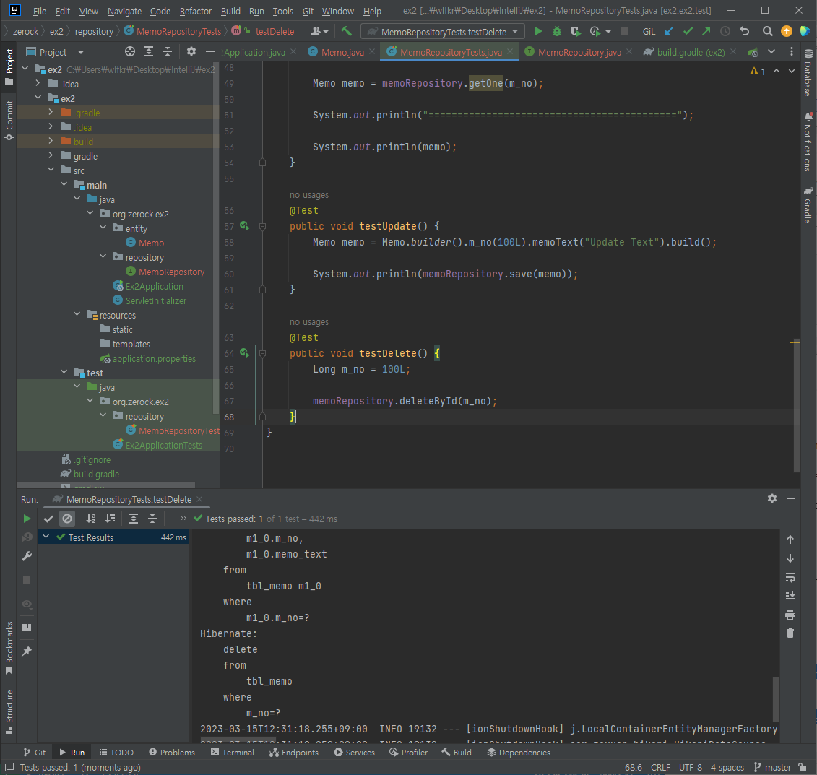Toggle the Project tool window sidebar button
The height and width of the screenshot is (775, 817).
[x=9, y=66]
